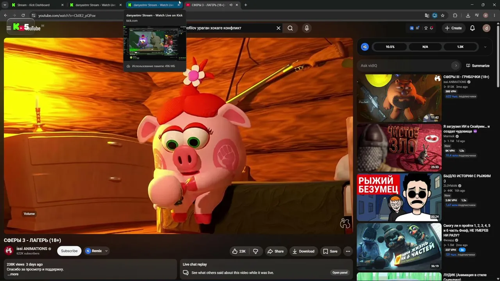The image size is (500, 281).
Task: Click the browser address bar URL
Action: (67, 16)
